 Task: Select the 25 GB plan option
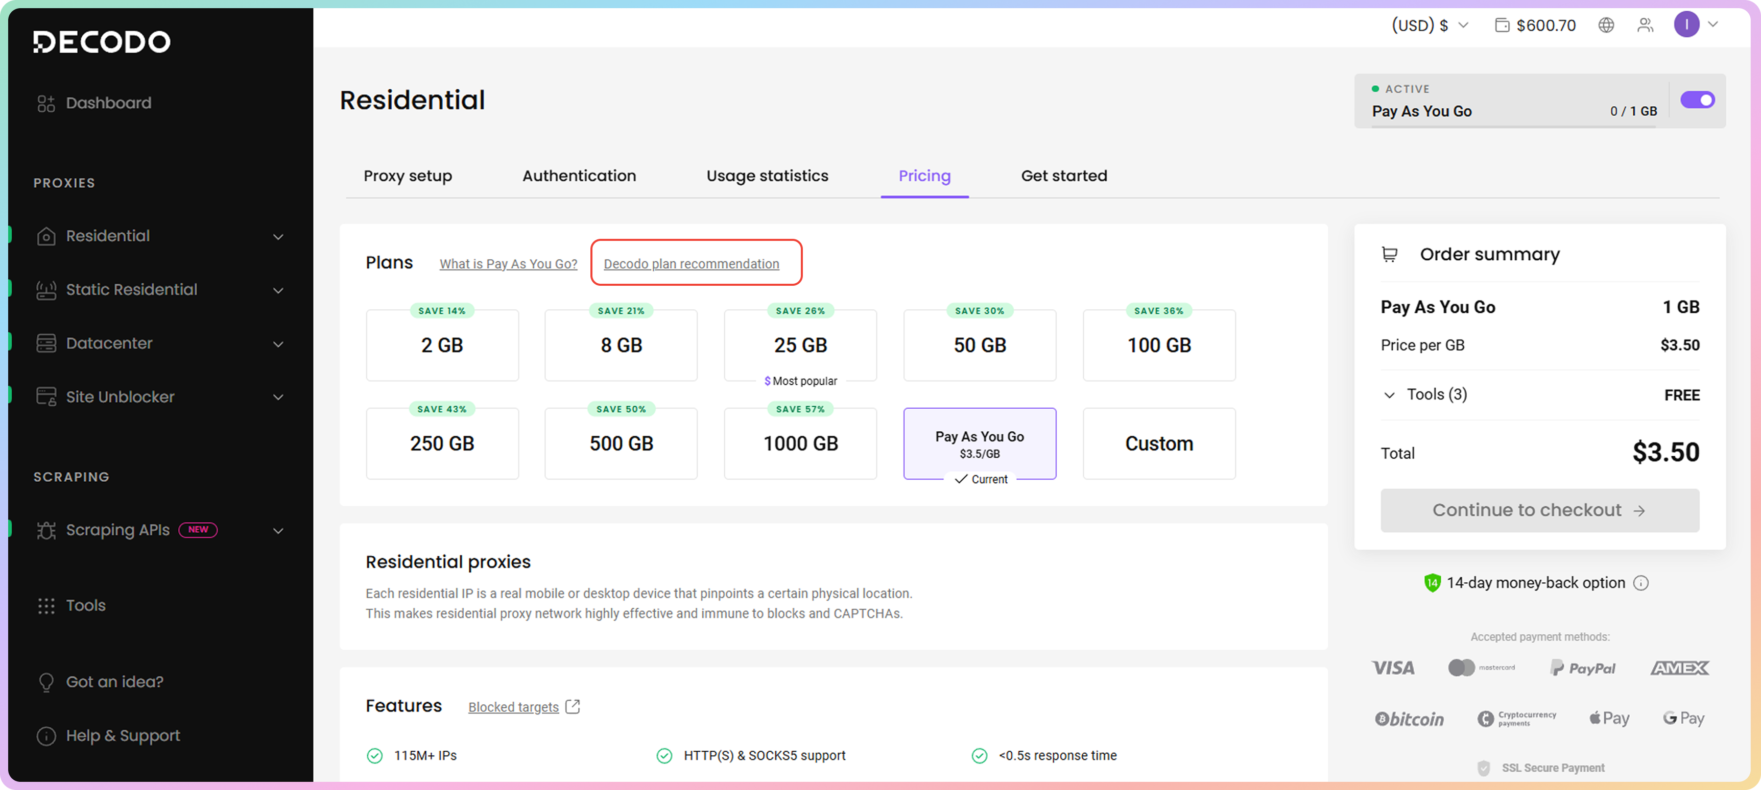point(800,345)
